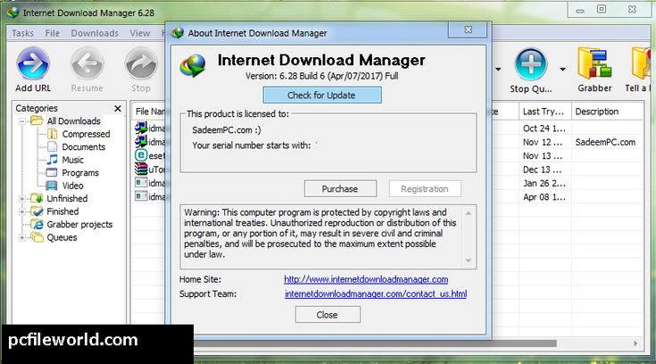This screenshot has height=364, width=656.
Task: Close the About dialog with its X button
Action: click(x=468, y=29)
